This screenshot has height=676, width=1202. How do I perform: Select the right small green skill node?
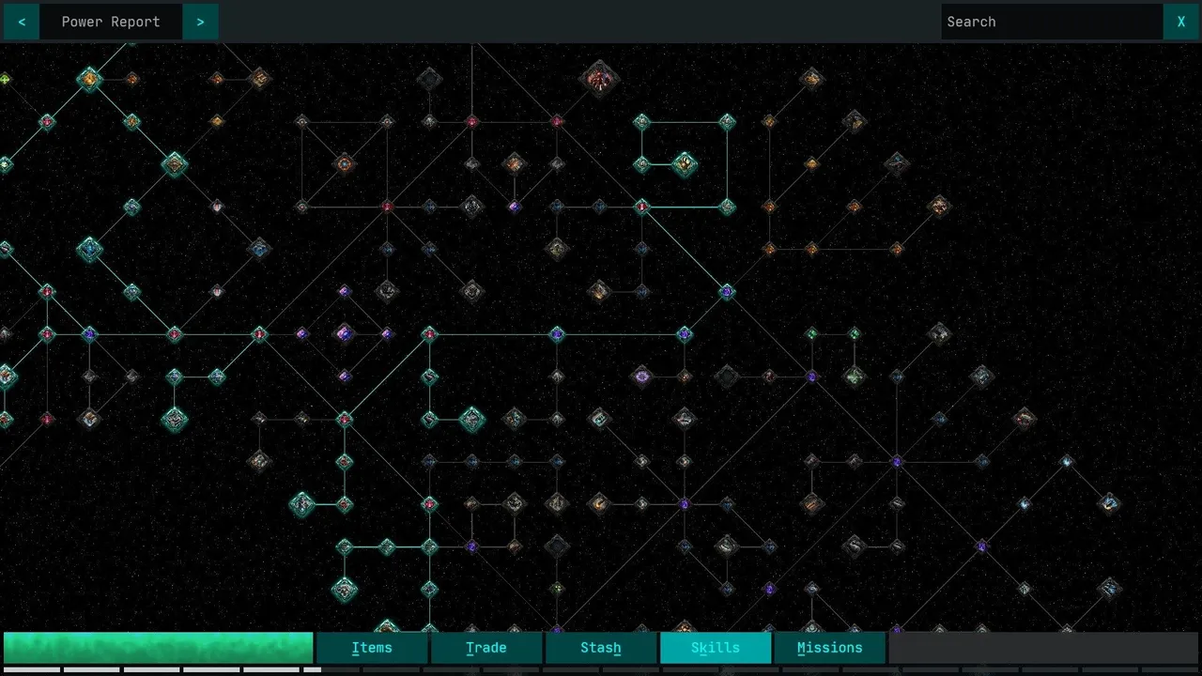855,333
